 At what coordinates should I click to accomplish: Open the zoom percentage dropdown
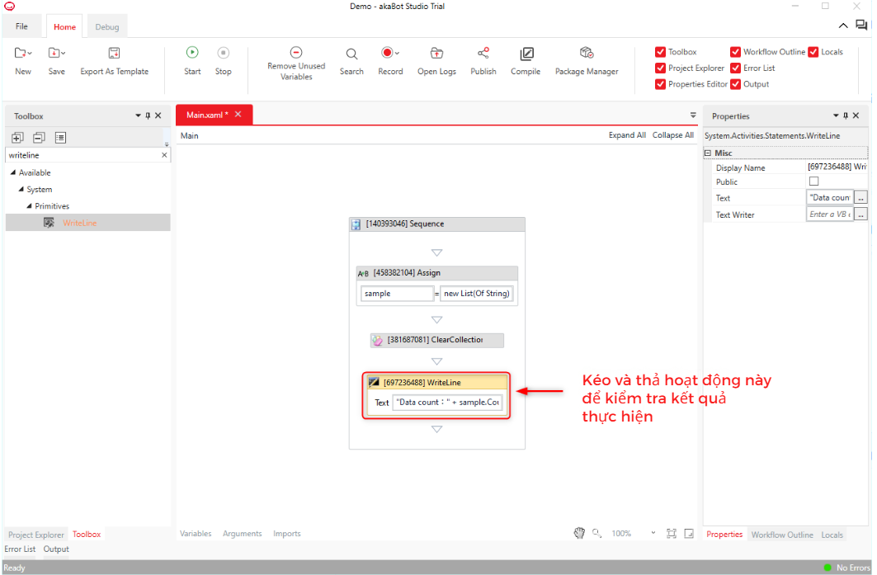[x=653, y=533]
